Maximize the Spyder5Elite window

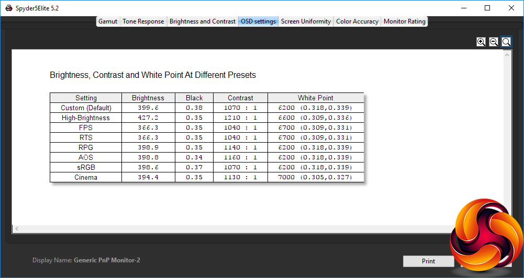(487, 8)
